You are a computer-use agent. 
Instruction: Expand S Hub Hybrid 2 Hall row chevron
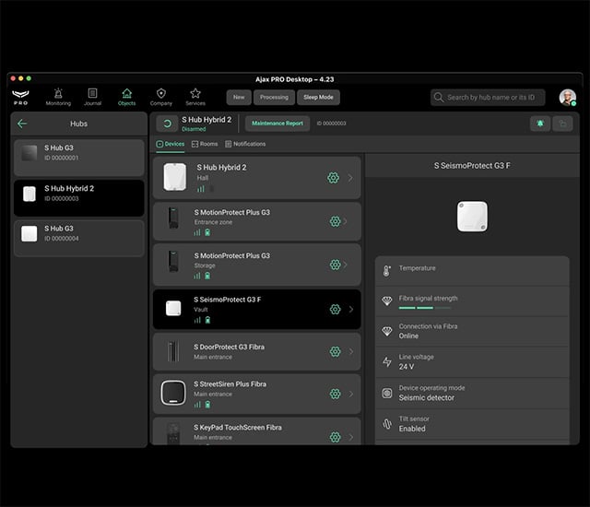tap(350, 178)
